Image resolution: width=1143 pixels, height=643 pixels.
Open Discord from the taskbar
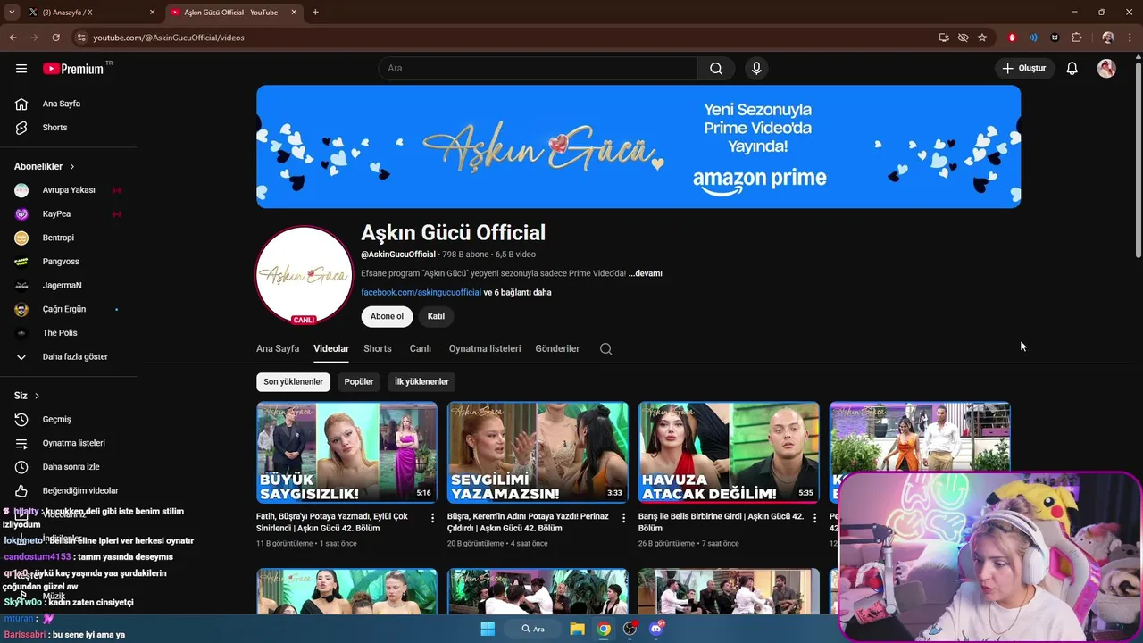pyautogui.click(x=656, y=629)
